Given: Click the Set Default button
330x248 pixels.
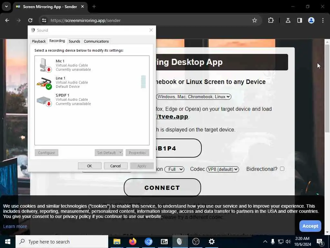Looking at the screenshot, I should tap(106, 153).
